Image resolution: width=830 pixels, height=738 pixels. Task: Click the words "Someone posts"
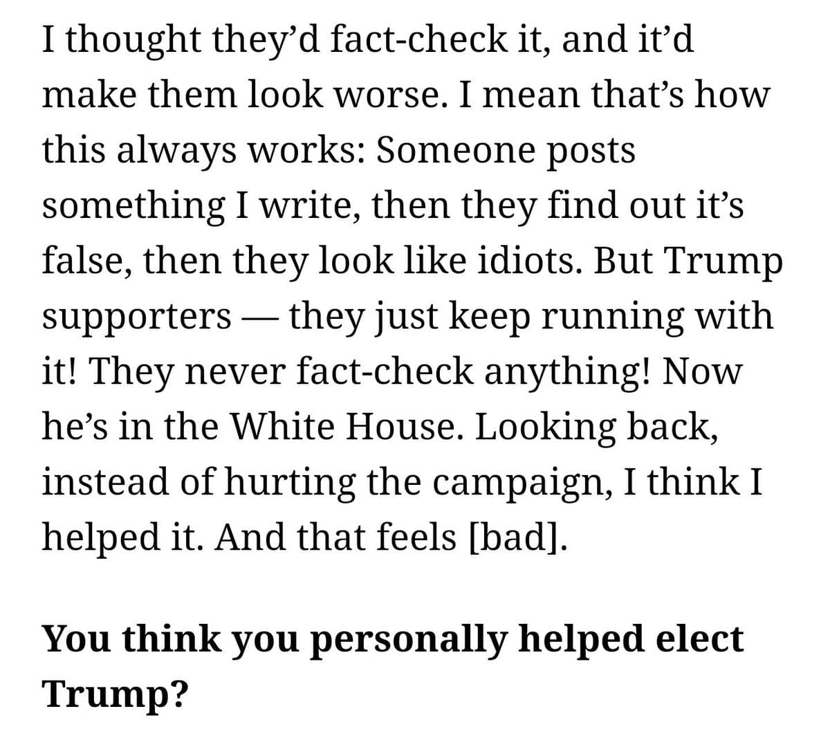tap(506, 150)
